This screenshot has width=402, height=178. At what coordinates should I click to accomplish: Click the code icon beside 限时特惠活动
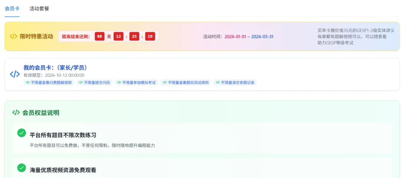(x=13, y=36)
